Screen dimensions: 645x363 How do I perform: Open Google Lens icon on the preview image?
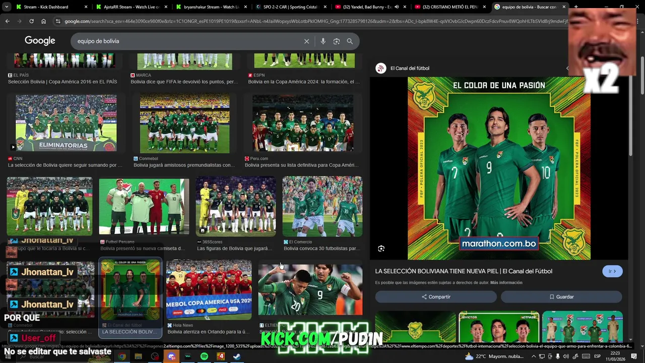pyautogui.click(x=381, y=249)
